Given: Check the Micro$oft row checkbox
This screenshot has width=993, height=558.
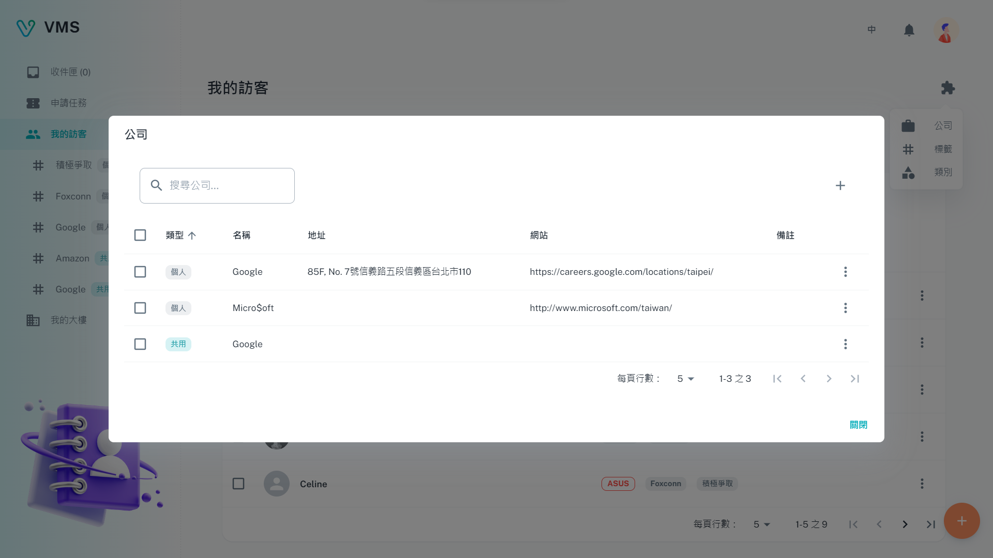Looking at the screenshot, I should 140,308.
